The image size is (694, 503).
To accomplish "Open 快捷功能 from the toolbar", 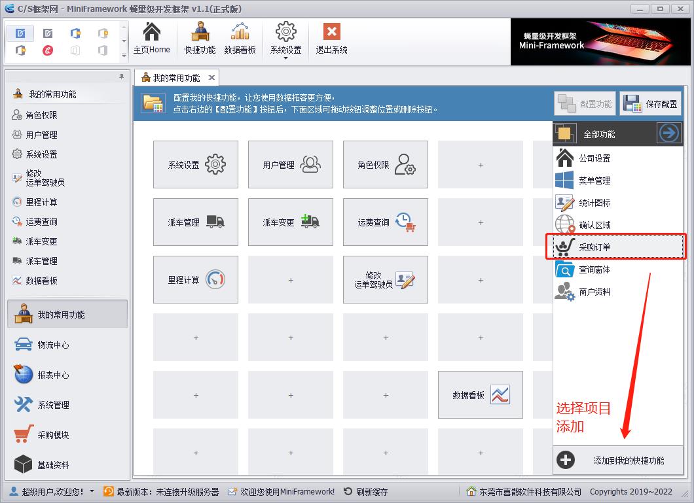I will tap(200, 38).
